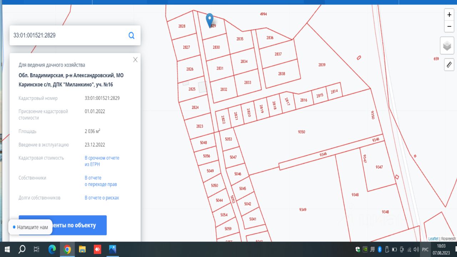Select parcel 659 on the map
This screenshot has height=257, width=457.
click(436, 59)
